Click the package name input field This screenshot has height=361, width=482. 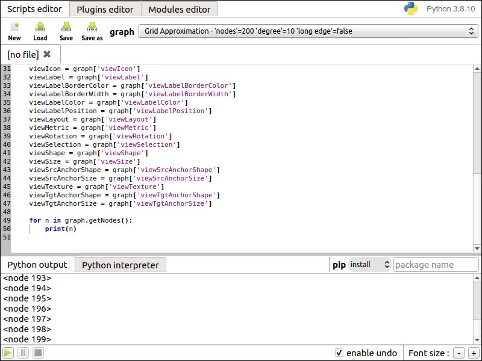coord(436,264)
